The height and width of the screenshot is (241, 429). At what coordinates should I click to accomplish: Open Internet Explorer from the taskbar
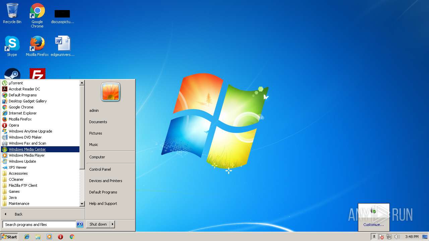27,237
